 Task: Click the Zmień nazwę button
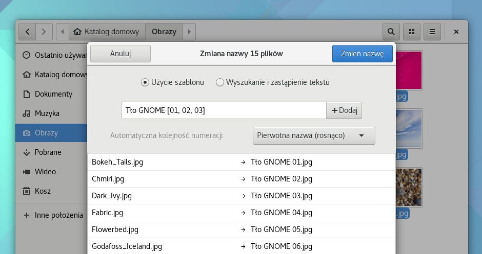(362, 54)
